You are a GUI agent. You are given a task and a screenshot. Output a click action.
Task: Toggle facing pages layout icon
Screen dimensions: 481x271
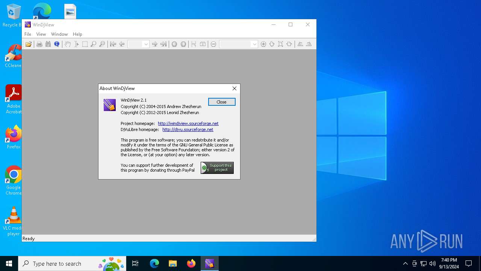[203, 44]
